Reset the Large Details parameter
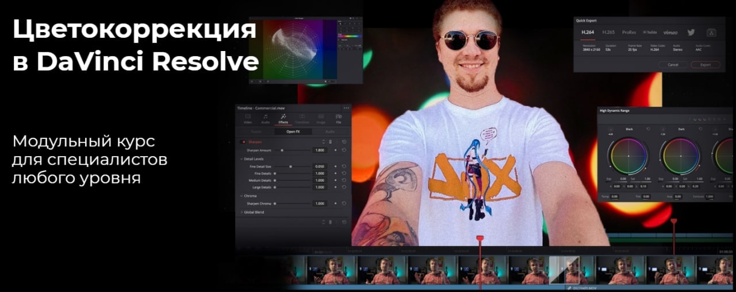The width and height of the screenshot is (736, 292). 344,187
